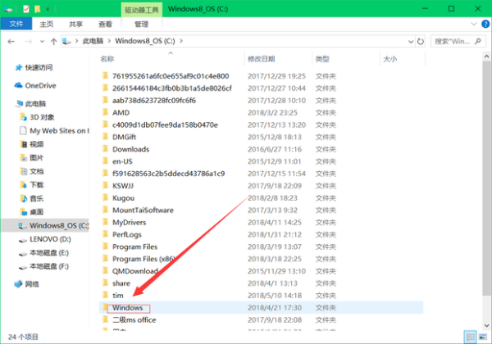This screenshot has height=344, width=492.
Task: Click the Downloads folder icon
Action: 104,149
